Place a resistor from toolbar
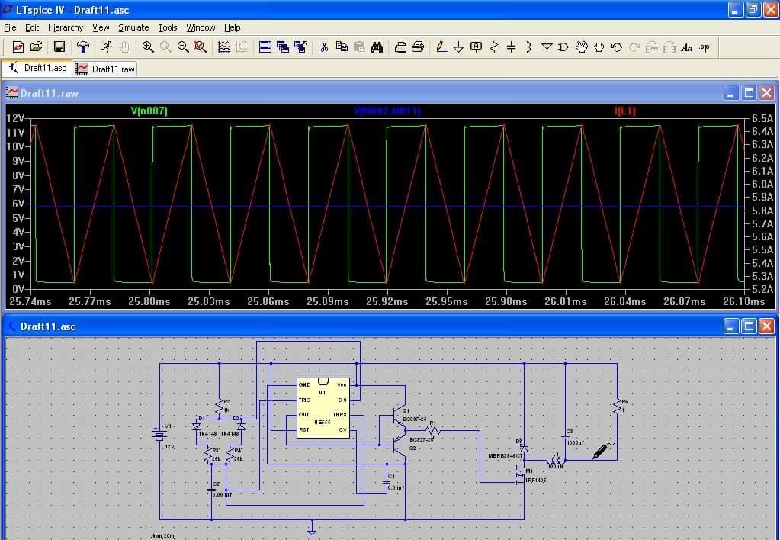The image size is (780, 540). coord(494,47)
